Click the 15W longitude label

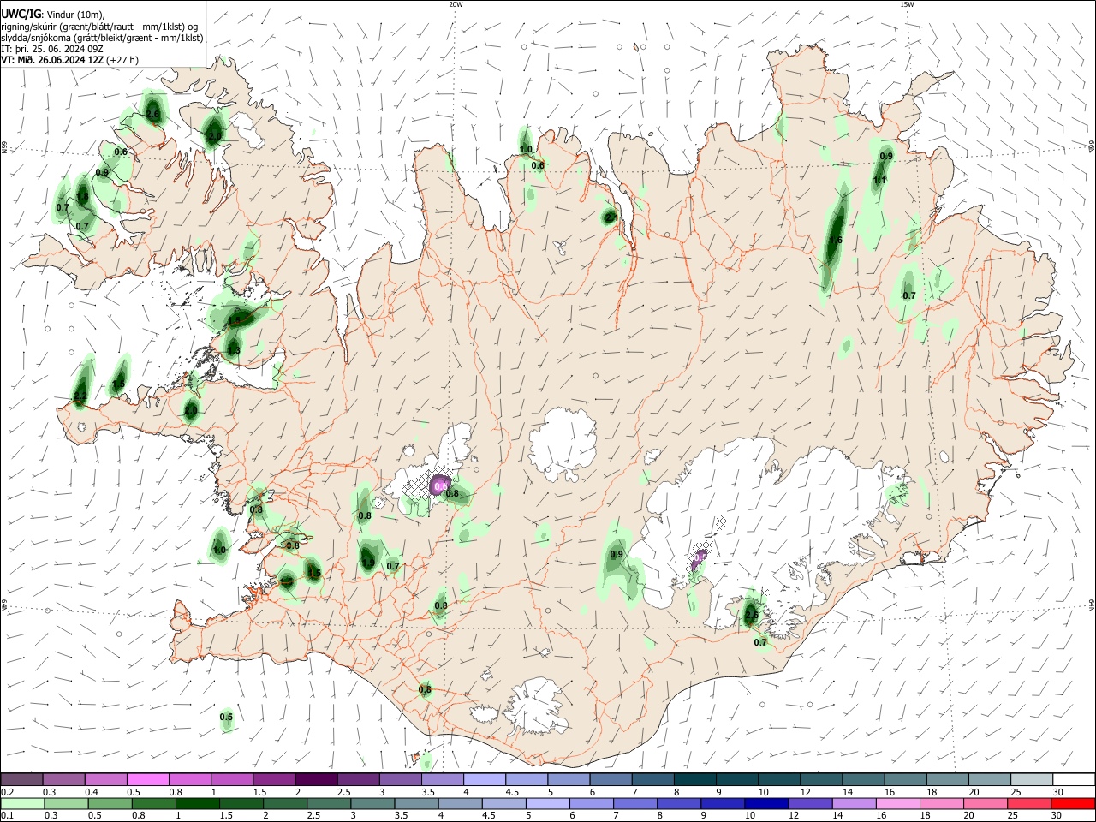pos(907,4)
